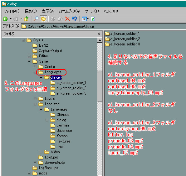Open the Back button history dropdown arrow

coord(11,19)
